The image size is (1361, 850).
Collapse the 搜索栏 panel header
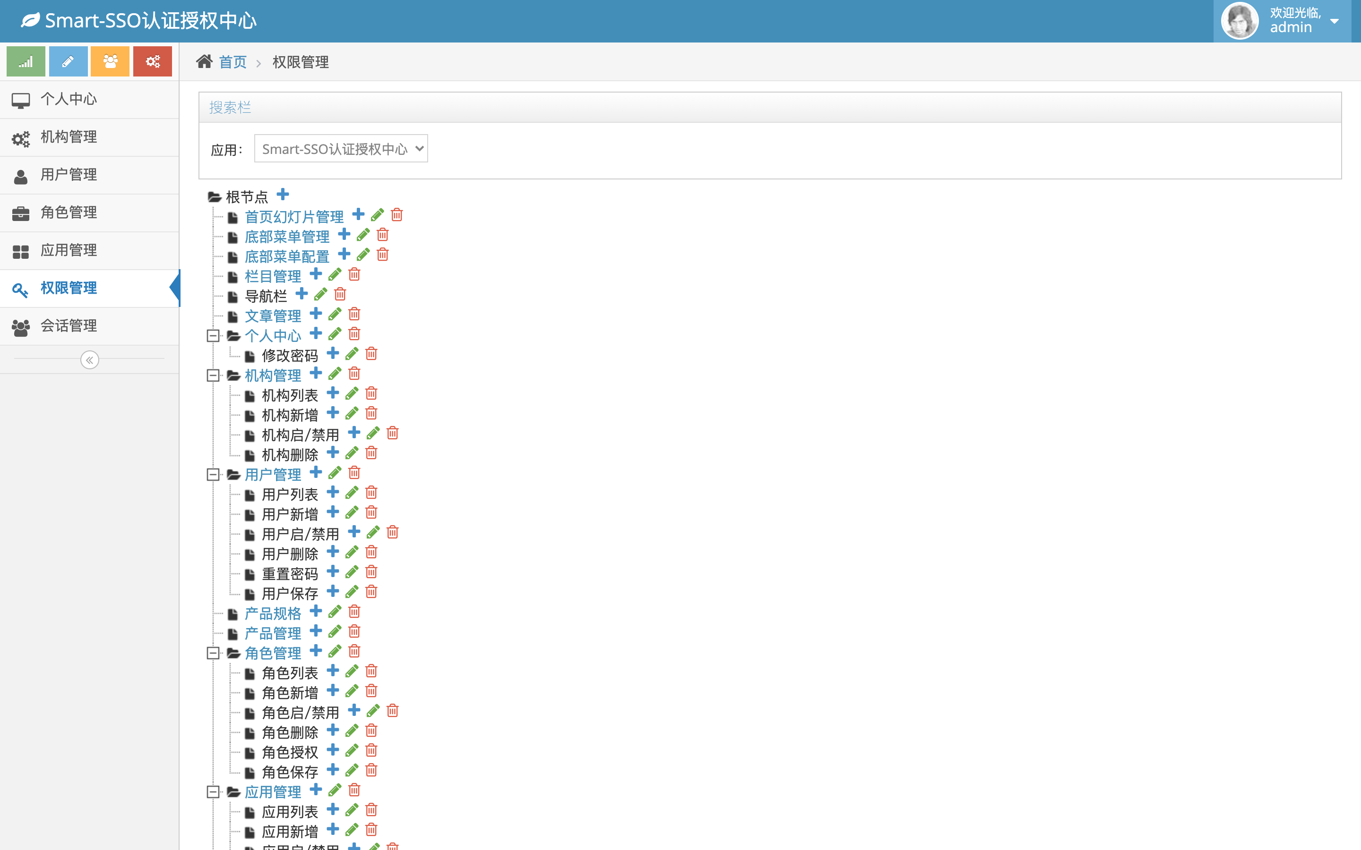(x=770, y=107)
